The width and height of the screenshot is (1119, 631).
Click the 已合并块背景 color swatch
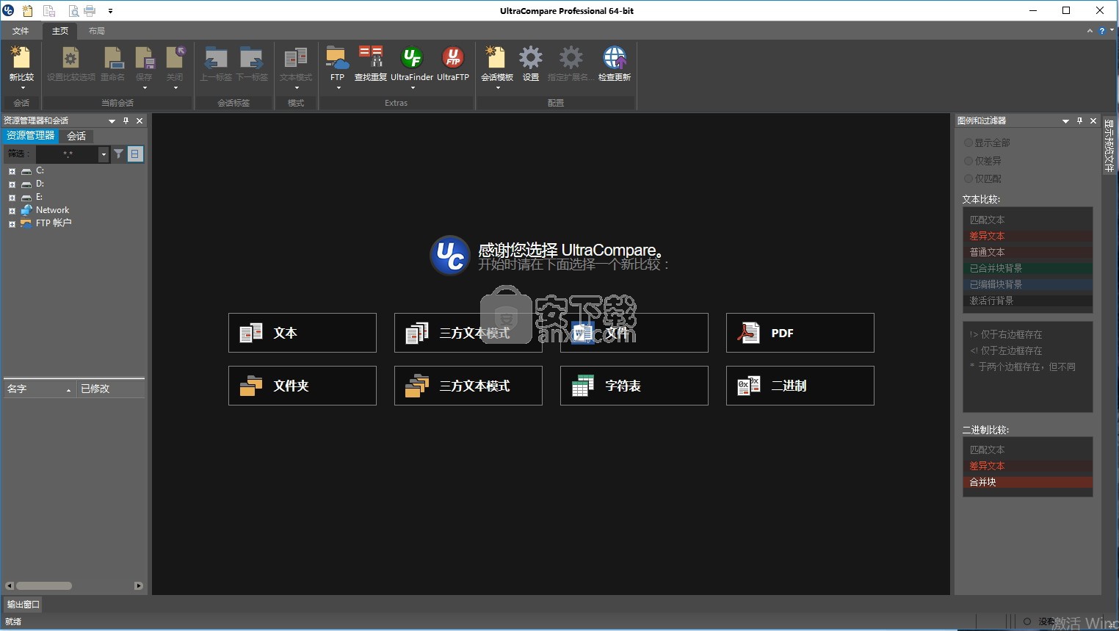pyautogui.click(x=1028, y=268)
